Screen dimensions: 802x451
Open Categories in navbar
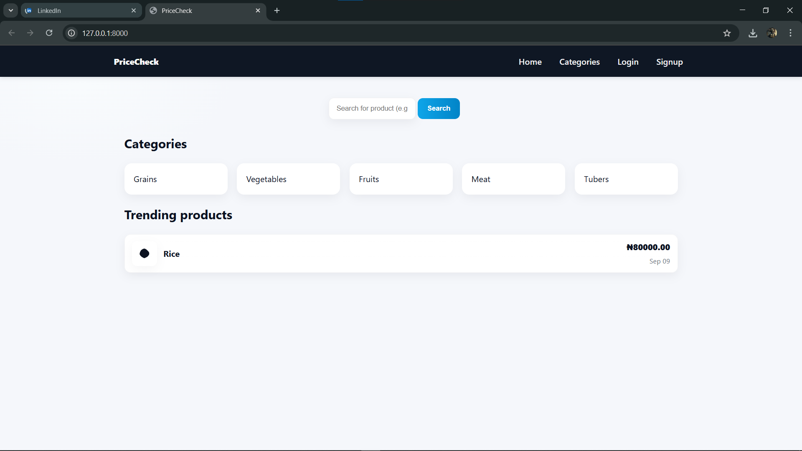(579, 62)
